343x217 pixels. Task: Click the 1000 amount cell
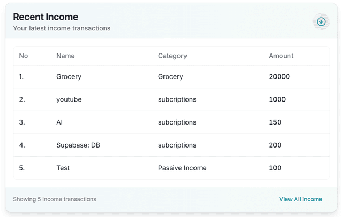pyautogui.click(x=277, y=99)
